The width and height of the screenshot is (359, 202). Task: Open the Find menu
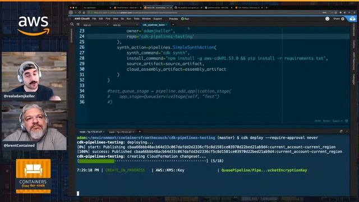(108, 19)
